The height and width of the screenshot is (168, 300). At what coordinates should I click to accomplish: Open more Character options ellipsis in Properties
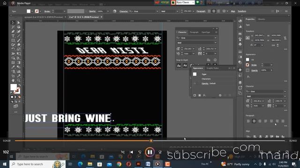pos(285,110)
